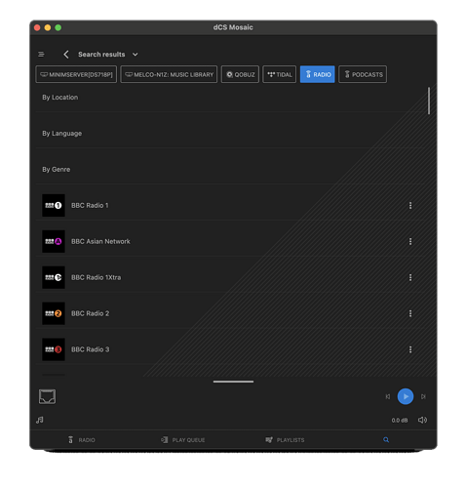
Task: Go back with the left chevron
Action: (x=66, y=55)
